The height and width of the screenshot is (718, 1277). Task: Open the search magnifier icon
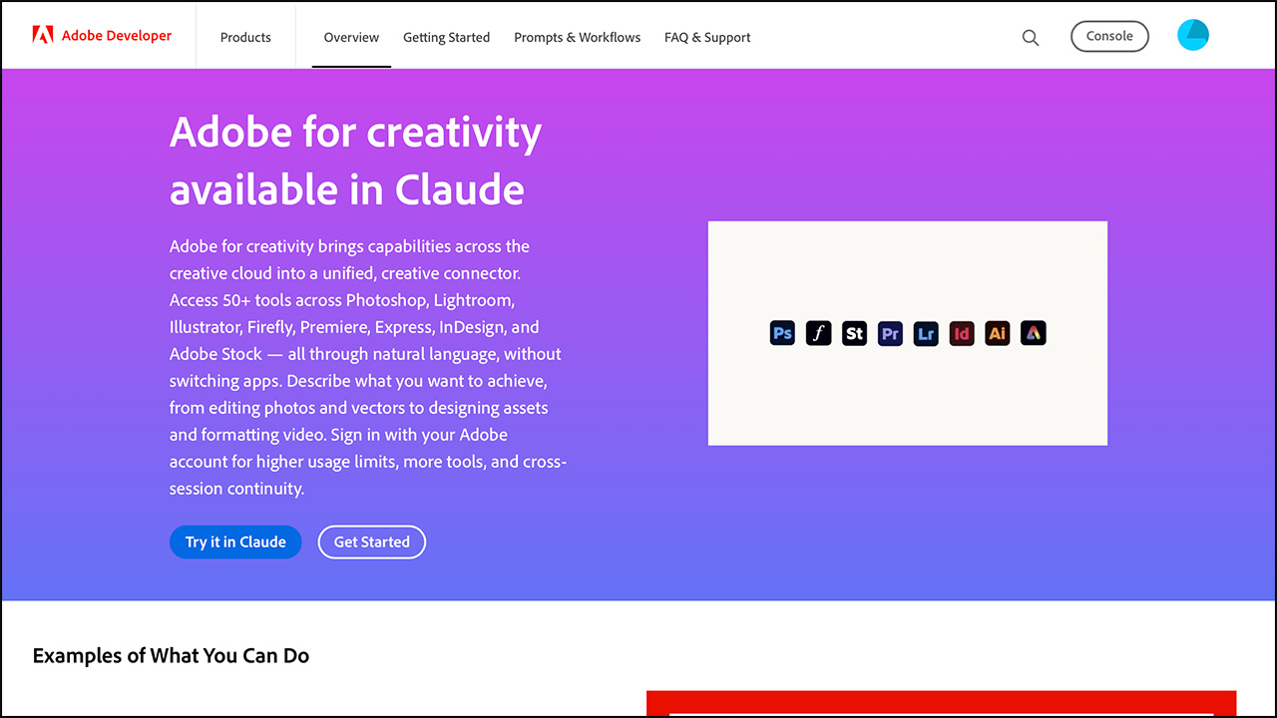coord(1031,38)
